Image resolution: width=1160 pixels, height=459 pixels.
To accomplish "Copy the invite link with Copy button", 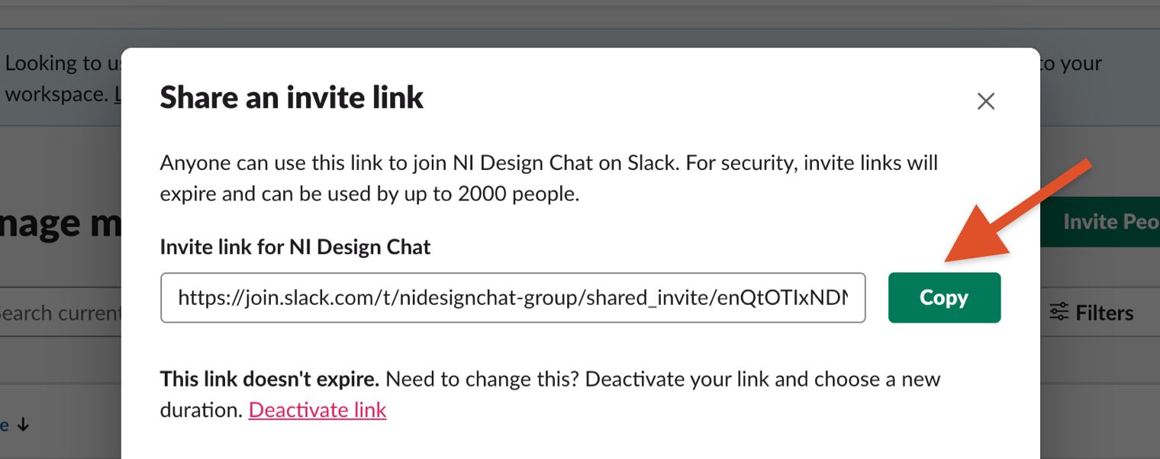I will [944, 297].
